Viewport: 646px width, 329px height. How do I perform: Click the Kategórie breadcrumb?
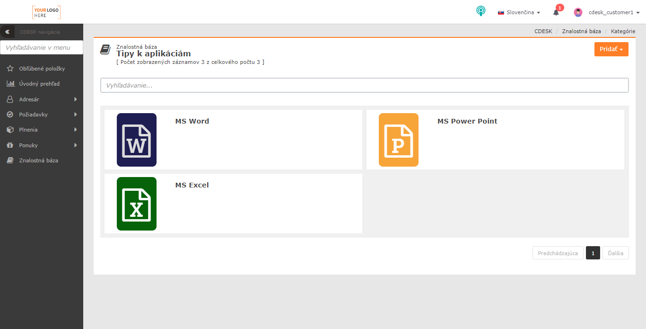pos(623,31)
